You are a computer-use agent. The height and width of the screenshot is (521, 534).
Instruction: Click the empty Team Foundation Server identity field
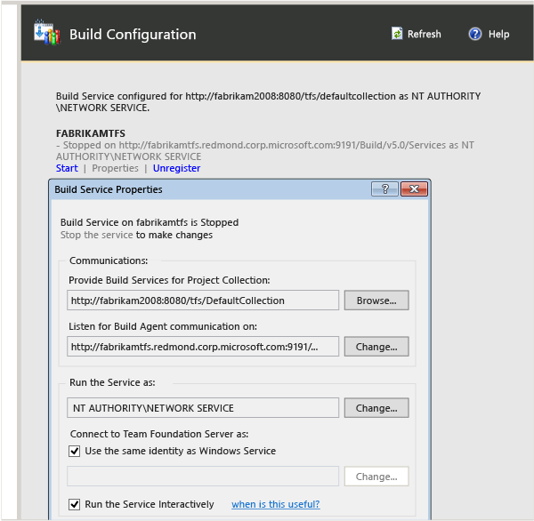pyautogui.click(x=203, y=477)
